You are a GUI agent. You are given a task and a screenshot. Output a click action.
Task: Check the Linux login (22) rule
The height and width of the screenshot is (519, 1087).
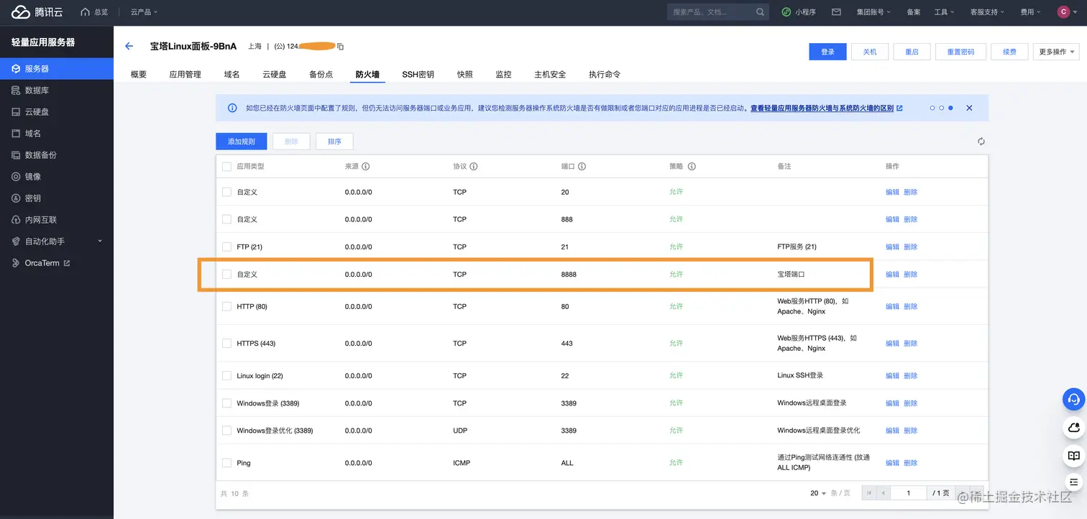226,376
